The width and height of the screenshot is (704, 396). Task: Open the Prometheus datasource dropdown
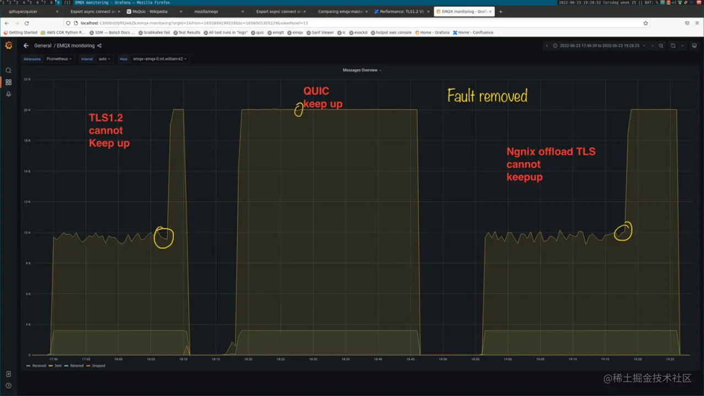[x=58, y=59]
